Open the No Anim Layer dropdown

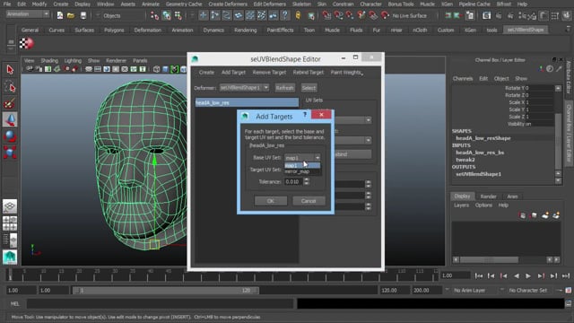coord(470,290)
